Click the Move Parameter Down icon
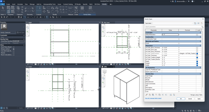The height and width of the screenshot is (112, 209). [166, 95]
